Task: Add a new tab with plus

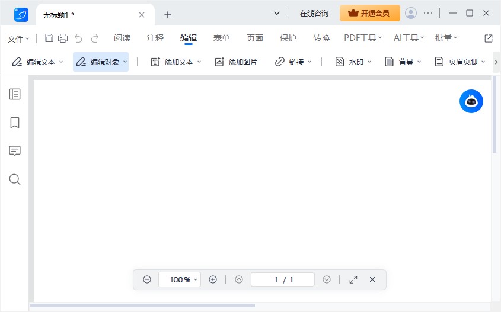Action: pyautogui.click(x=168, y=15)
